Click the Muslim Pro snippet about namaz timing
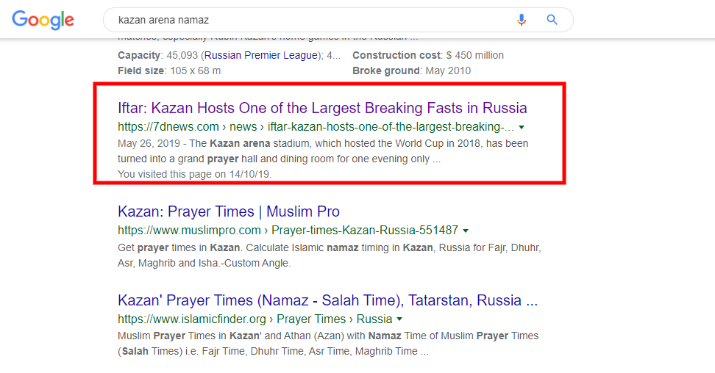The height and width of the screenshot is (373, 715). tap(330, 256)
